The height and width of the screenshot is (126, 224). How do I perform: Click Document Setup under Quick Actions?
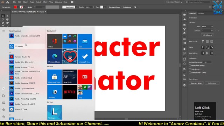(x=196, y=83)
